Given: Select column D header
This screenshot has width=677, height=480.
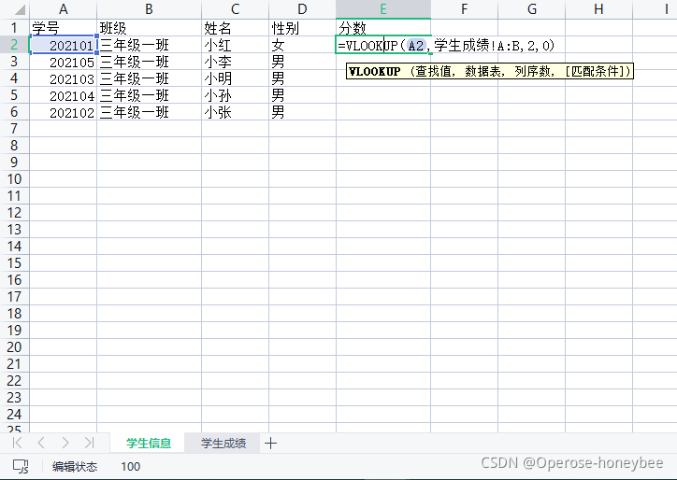Looking at the screenshot, I should click(x=302, y=9).
